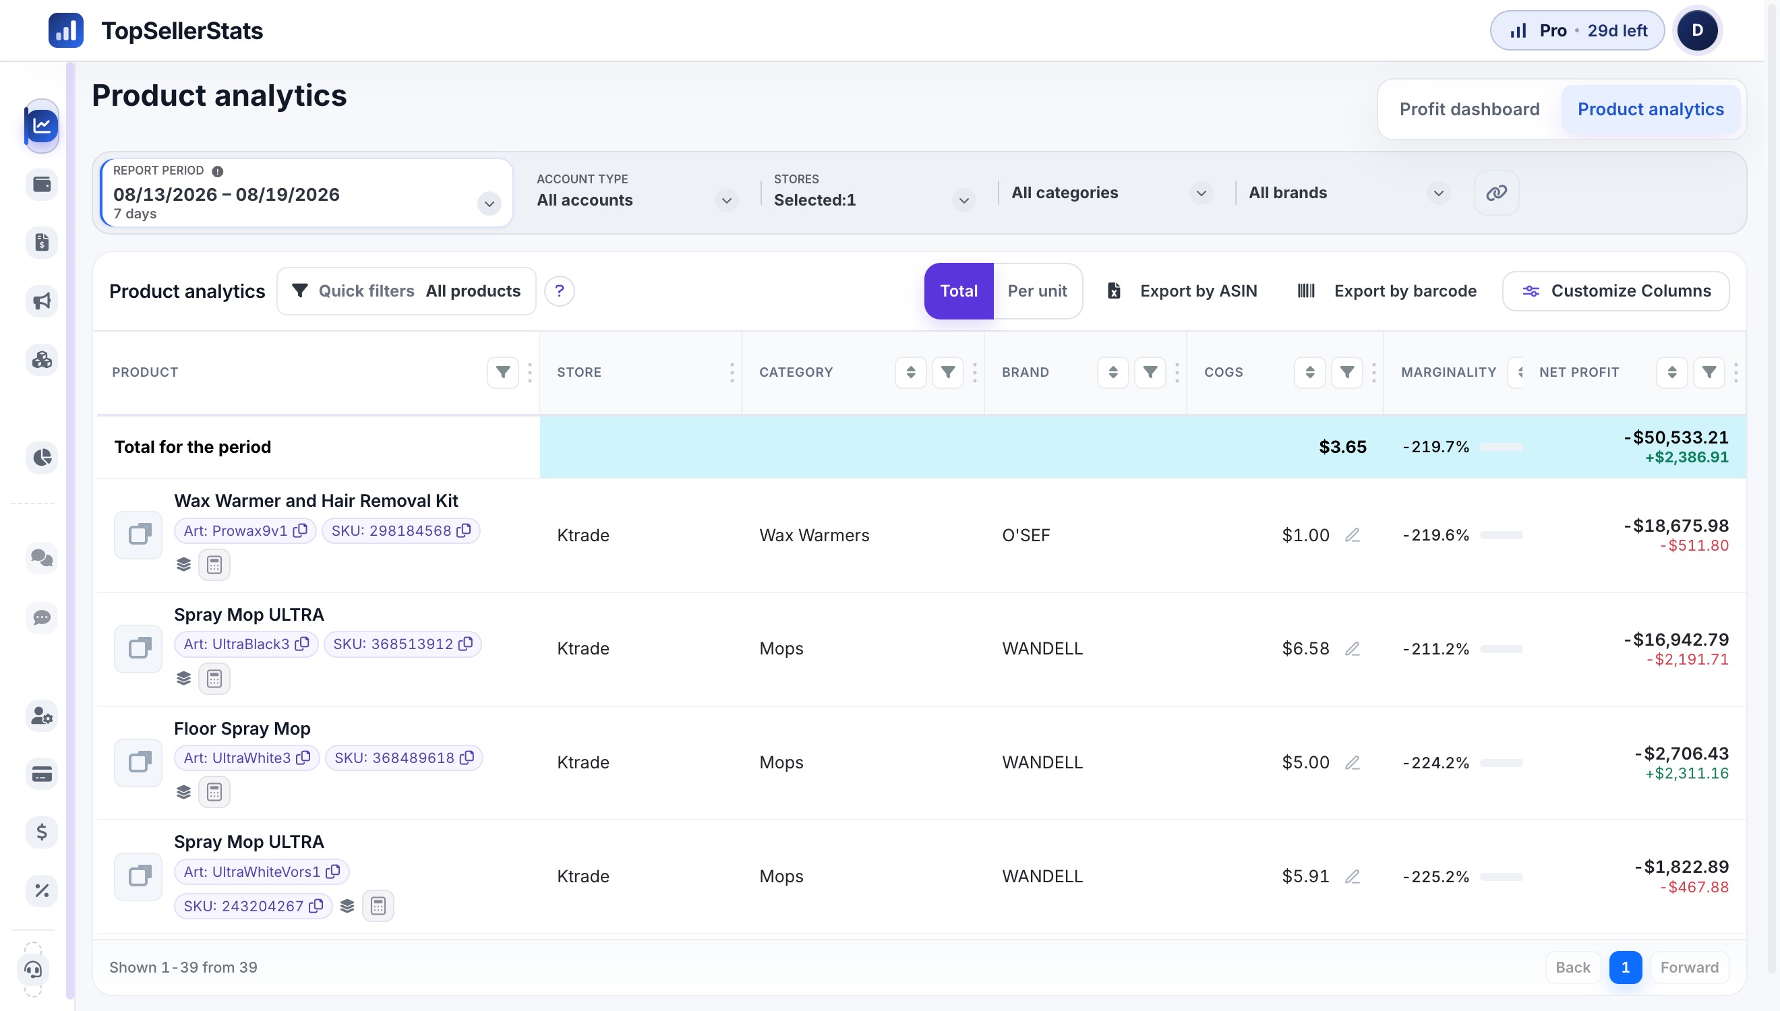This screenshot has height=1011, width=1780.
Task: Filter the Net Profit column
Action: point(1709,373)
